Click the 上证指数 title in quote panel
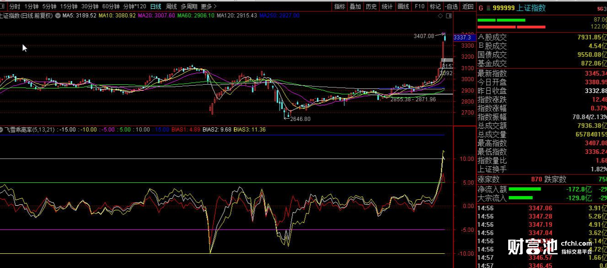The height and width of the screenshot is (268, 607). coord(531,8)
